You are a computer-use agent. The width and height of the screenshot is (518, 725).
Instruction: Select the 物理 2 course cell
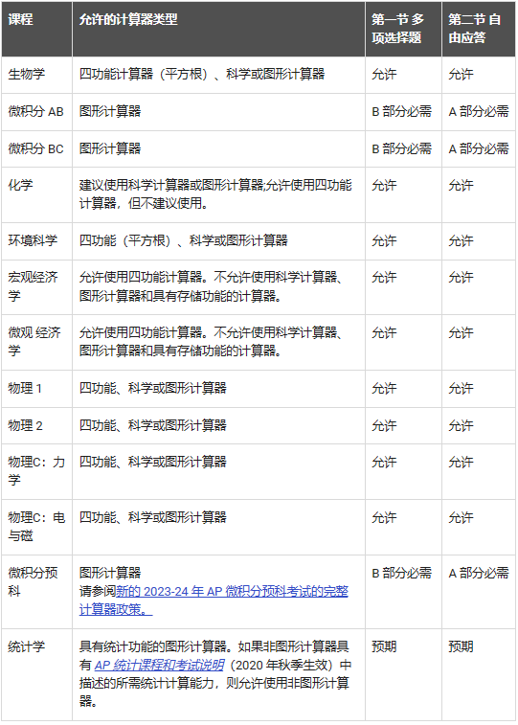(x=36, y=425)
